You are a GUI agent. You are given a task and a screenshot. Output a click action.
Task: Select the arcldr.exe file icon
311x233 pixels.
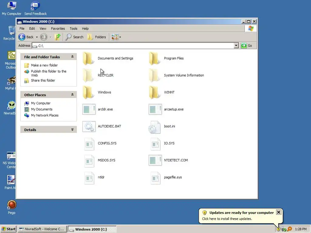pyautogui.click(x=89, y=109)
